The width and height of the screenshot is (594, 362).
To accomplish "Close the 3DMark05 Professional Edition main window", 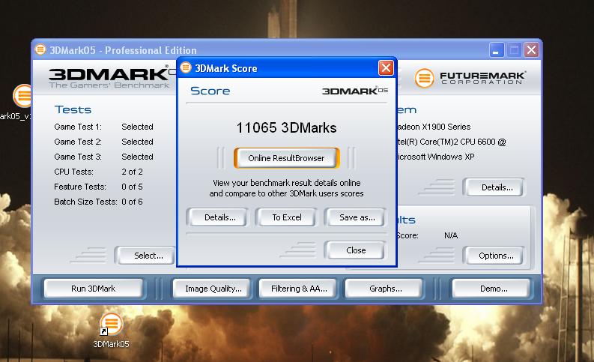I will click(x=531, y=50).
